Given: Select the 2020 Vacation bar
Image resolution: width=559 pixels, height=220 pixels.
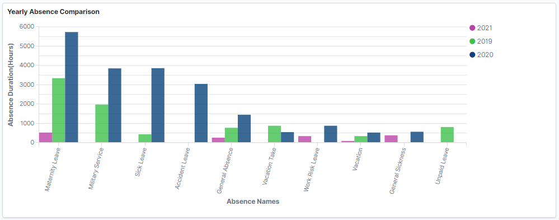Looking at the screenshot, I should pos(374,138).
